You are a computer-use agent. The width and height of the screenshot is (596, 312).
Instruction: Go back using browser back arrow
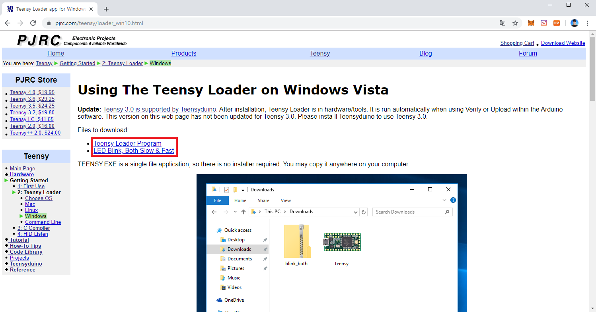click(x=8, y=23)
